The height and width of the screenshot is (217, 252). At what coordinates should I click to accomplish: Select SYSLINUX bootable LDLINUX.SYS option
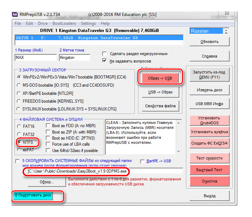coord(18,109)
